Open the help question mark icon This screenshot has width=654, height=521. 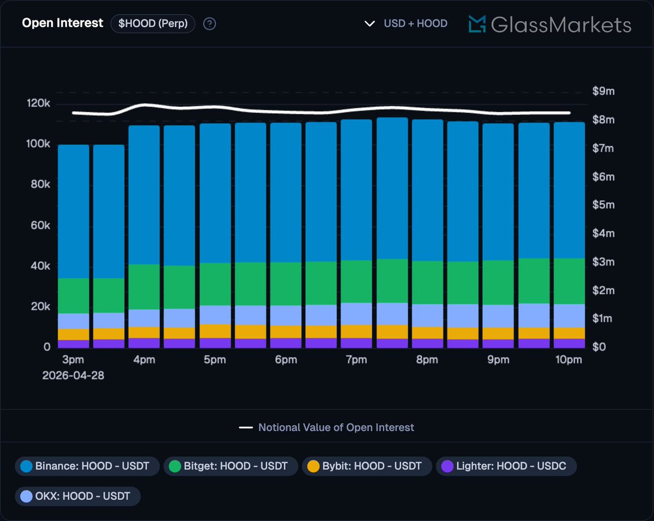[x=209, y=24]
